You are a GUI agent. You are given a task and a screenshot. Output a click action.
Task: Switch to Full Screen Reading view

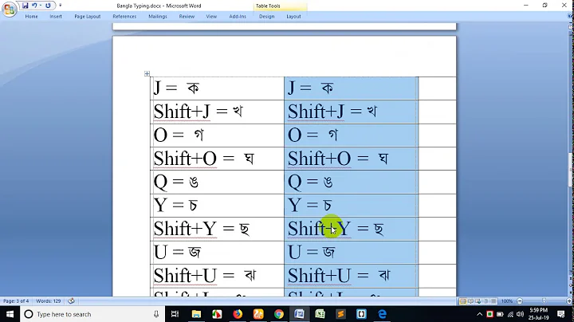point(471,301)
